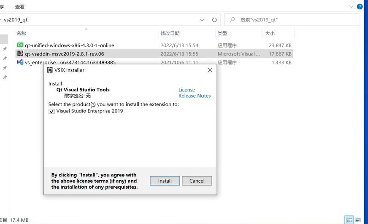
Task: Click the Microsoft Visual type cell
Action: (238, 54)
